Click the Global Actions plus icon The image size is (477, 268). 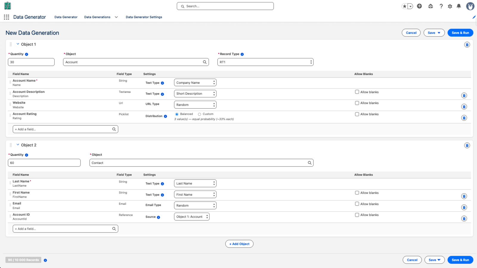(x=419, y=6)
